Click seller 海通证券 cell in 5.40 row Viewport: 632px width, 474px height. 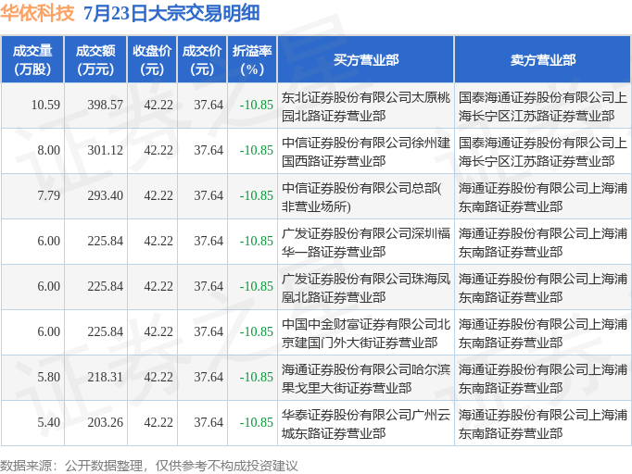pos(542,424)
